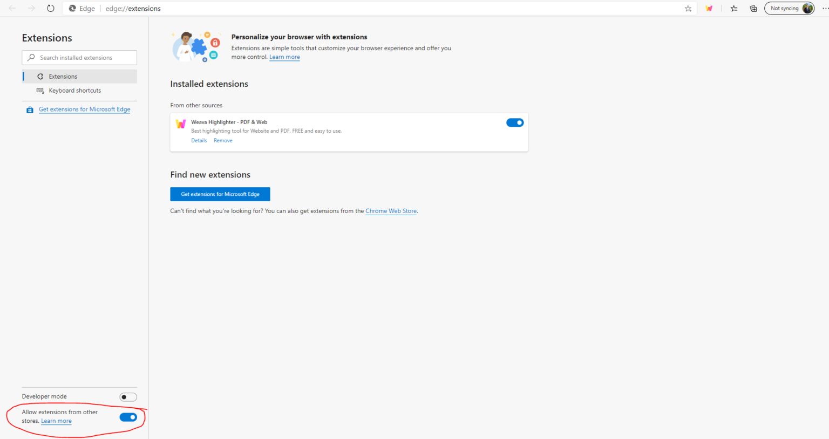Viewport: 829px width, 439px height.
Task: Open the Favorites list icon
Action: [x=733, y=8]
